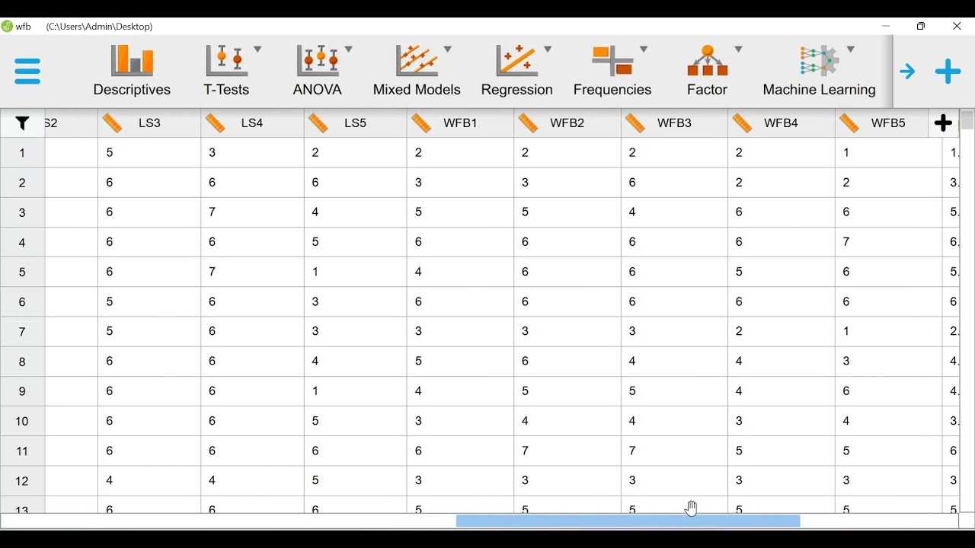Click the scale icon of WFB3 column
Screen dimensions: 975x548
coord(635,123)
